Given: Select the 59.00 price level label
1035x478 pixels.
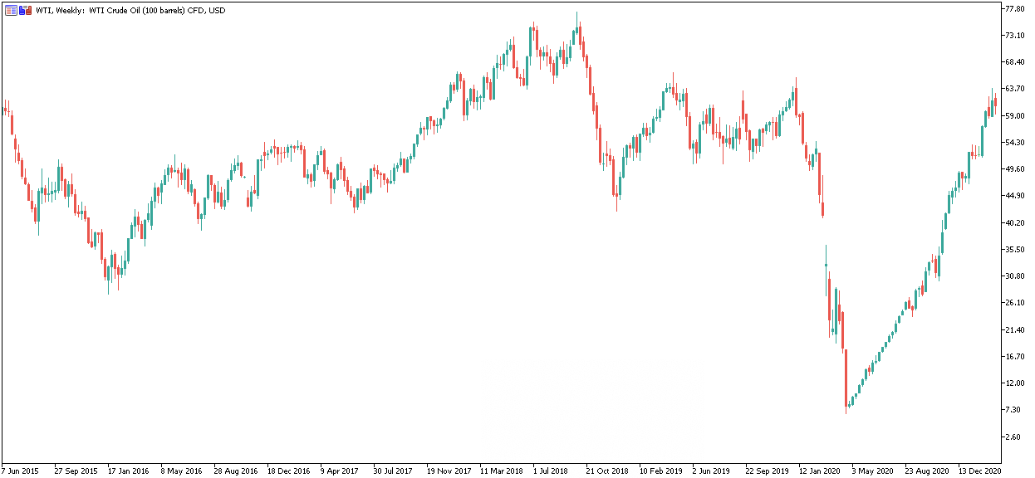Looking at the screenshot, I should pos(1015,115).
